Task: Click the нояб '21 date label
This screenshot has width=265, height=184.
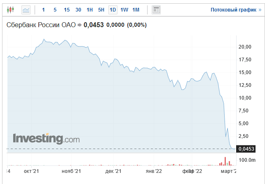Action: (71, 171)
